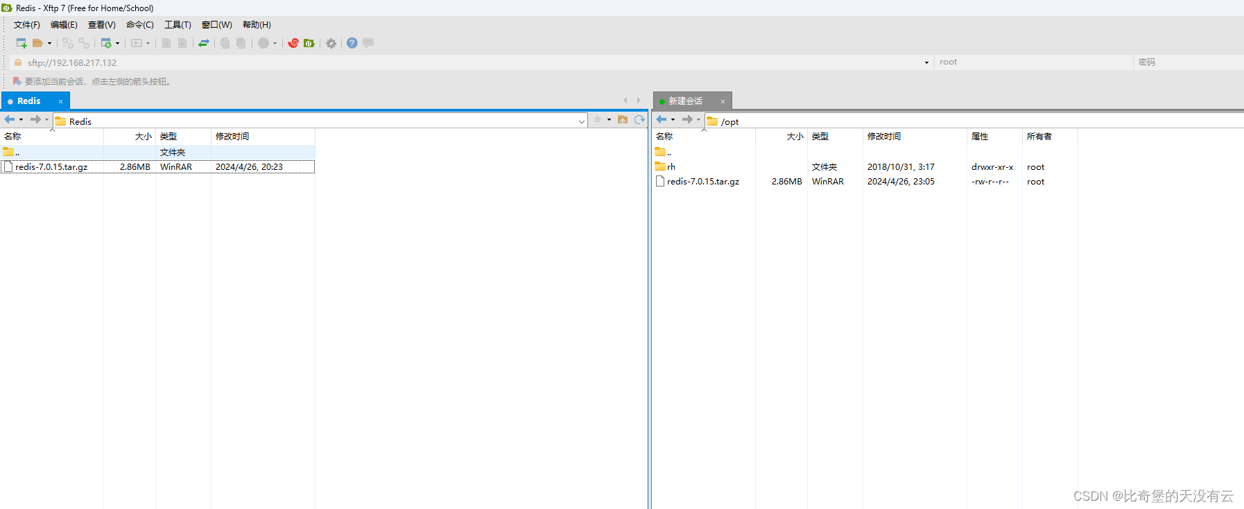The width and height of the screenshot is (1244, 509).
Task: Launch Xshell via red swirl icon
Action: coord(293,43)
